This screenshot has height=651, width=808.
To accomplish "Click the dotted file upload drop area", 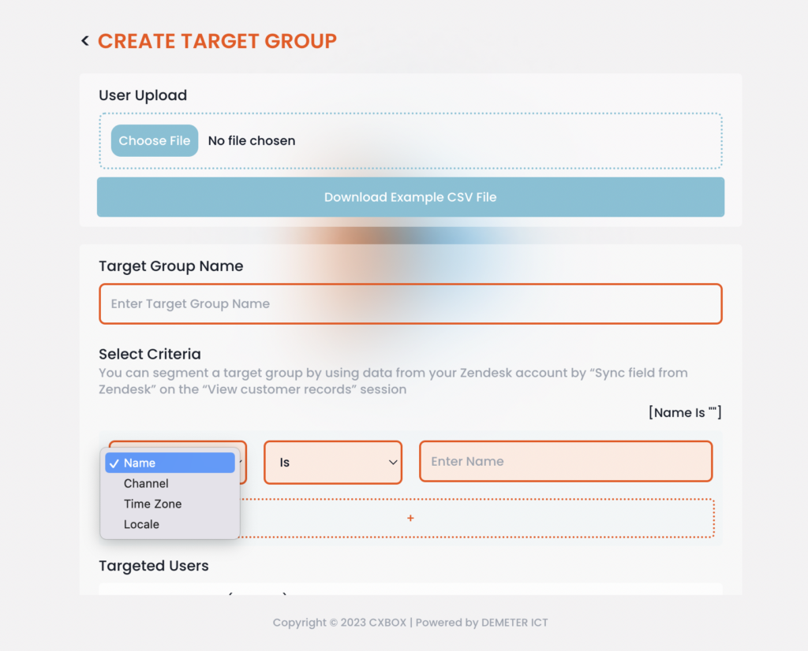I will [410, 140].
